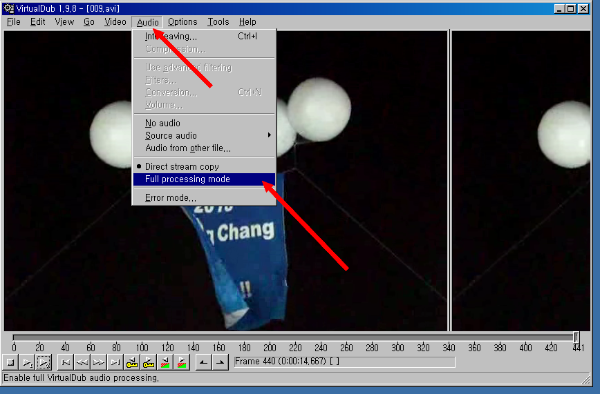The image size is (600, 394).
Task: Open the Error mode dialog
Action: point(204,198)
